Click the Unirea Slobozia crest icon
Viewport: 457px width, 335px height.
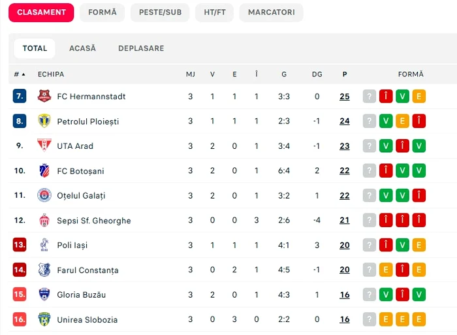[x=44, y=319]
